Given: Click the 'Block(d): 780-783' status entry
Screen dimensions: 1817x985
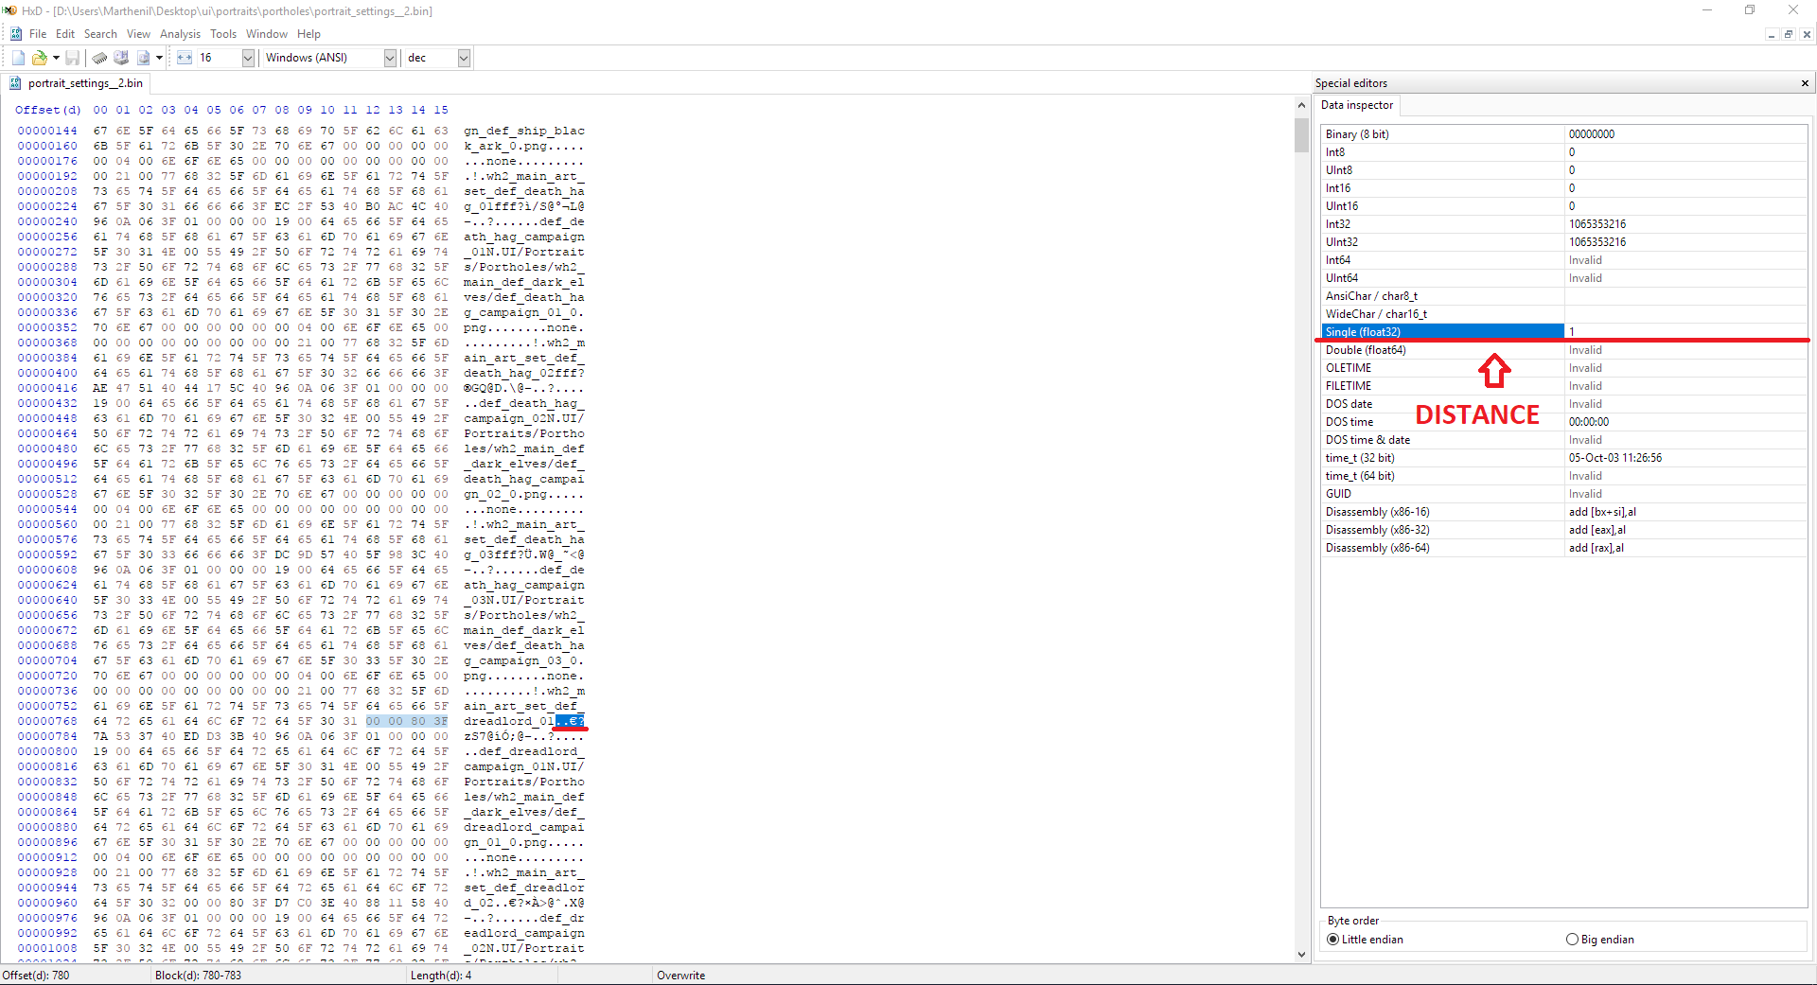Looking at the screenshot, I should [x=198, y=976].
